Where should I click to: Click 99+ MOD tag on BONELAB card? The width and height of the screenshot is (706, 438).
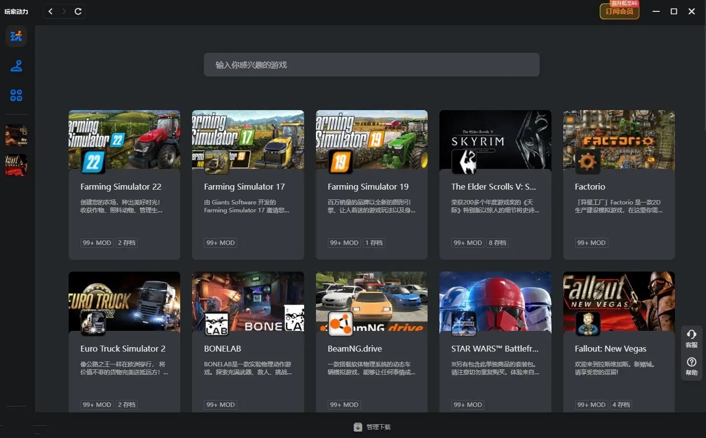221,404
